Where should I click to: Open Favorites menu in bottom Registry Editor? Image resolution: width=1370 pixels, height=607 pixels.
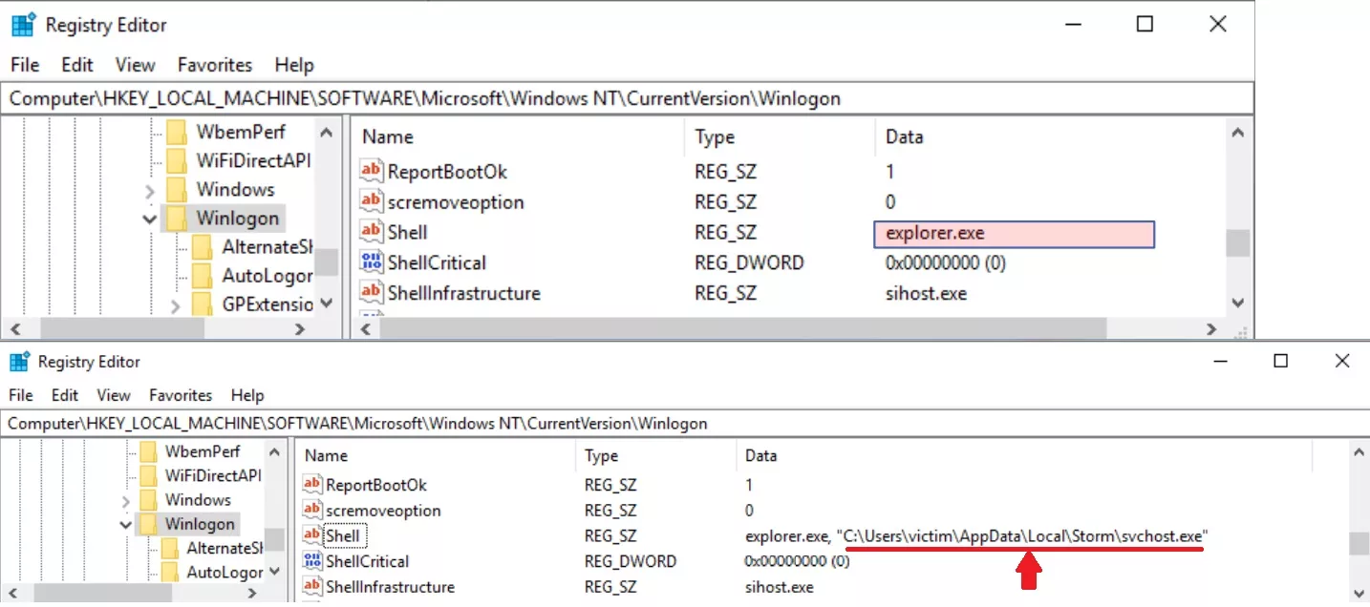pos(181,395)
